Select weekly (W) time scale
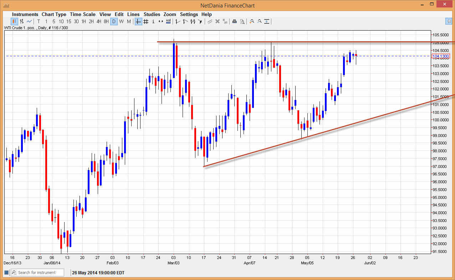This screenshot has height=280, width=455. point(121,21)
